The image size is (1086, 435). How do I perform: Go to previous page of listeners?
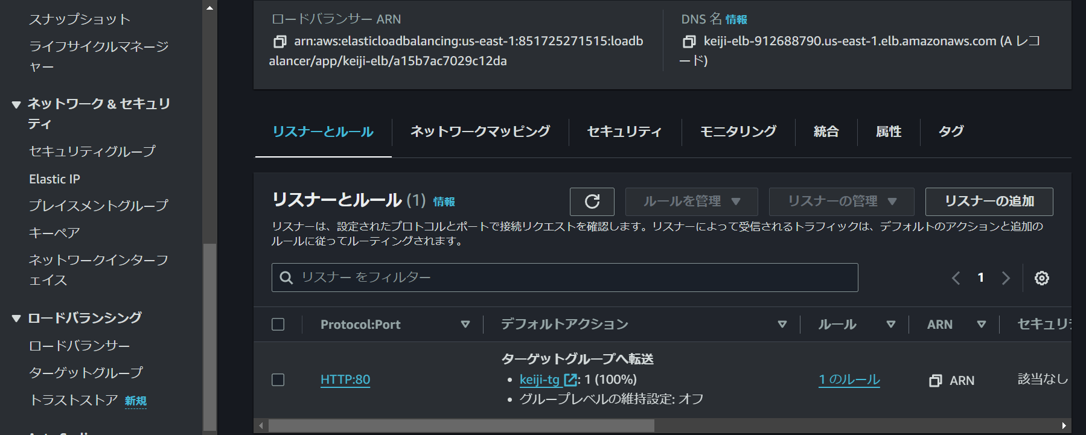956,278
